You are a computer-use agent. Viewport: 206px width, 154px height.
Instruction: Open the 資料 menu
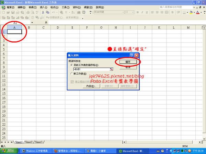coord(77,7)
